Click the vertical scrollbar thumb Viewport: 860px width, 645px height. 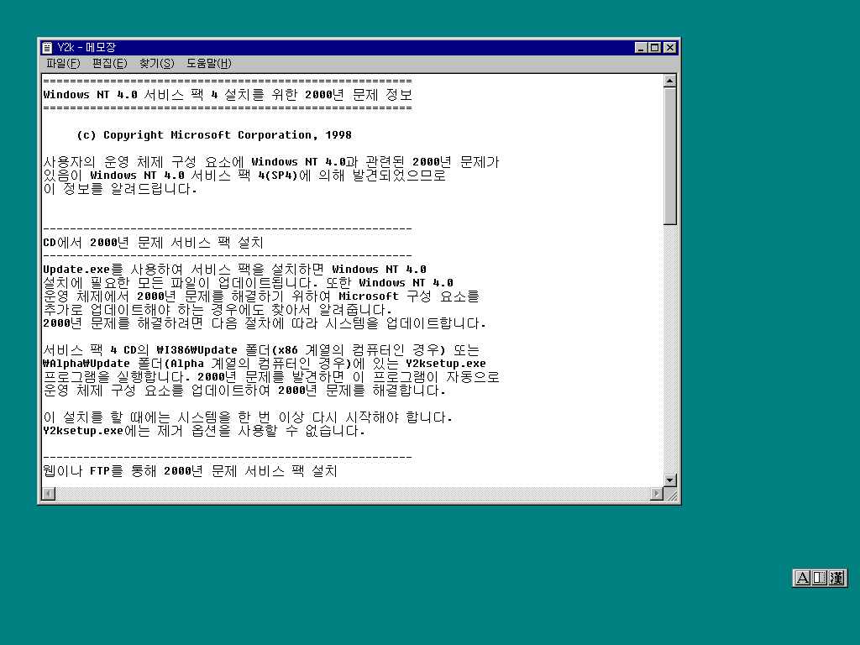click(x=669, y=156)
